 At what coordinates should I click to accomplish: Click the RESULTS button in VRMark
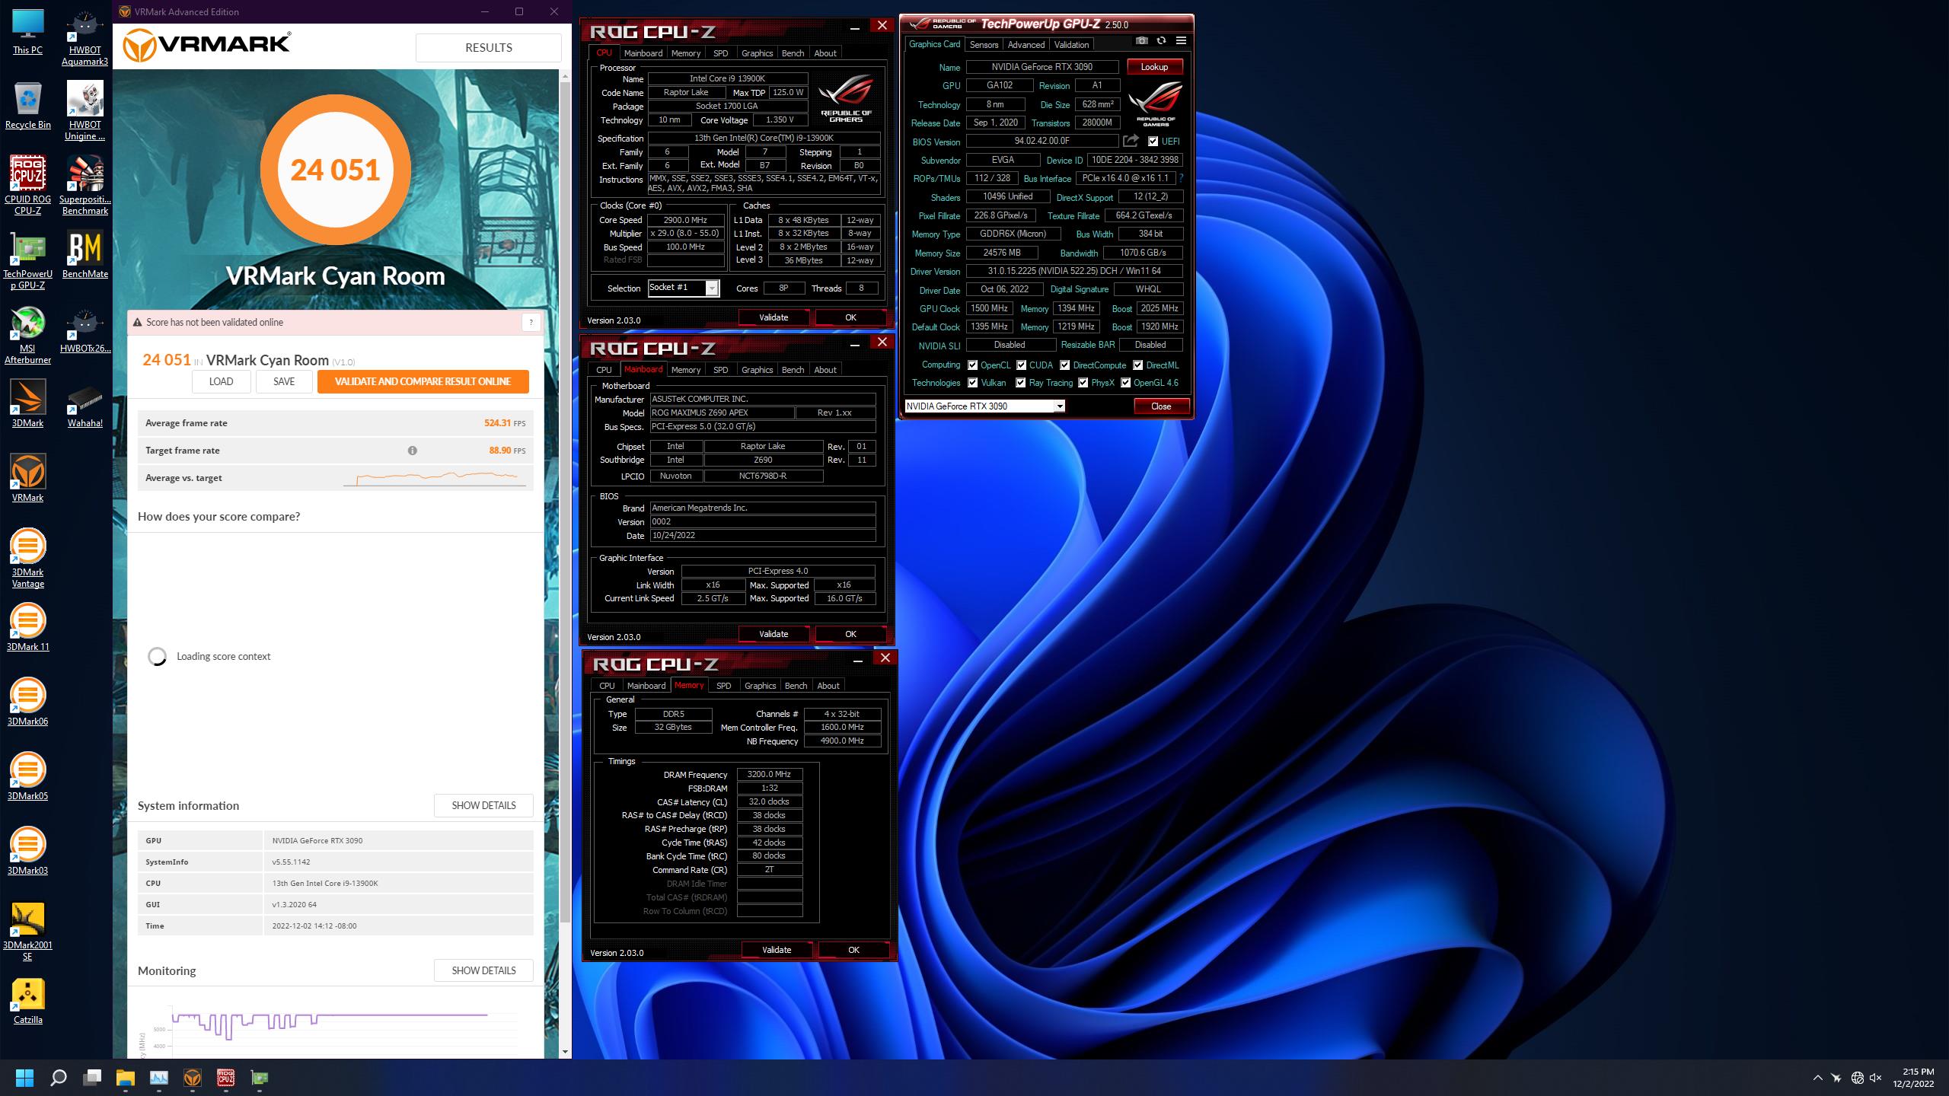pos(489,47)
